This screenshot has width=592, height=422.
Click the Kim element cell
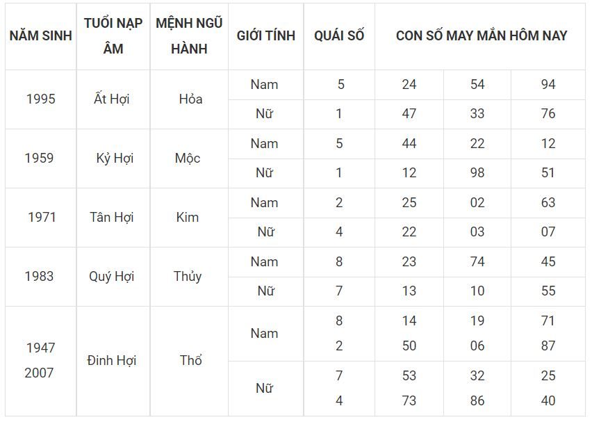point(189,218)
